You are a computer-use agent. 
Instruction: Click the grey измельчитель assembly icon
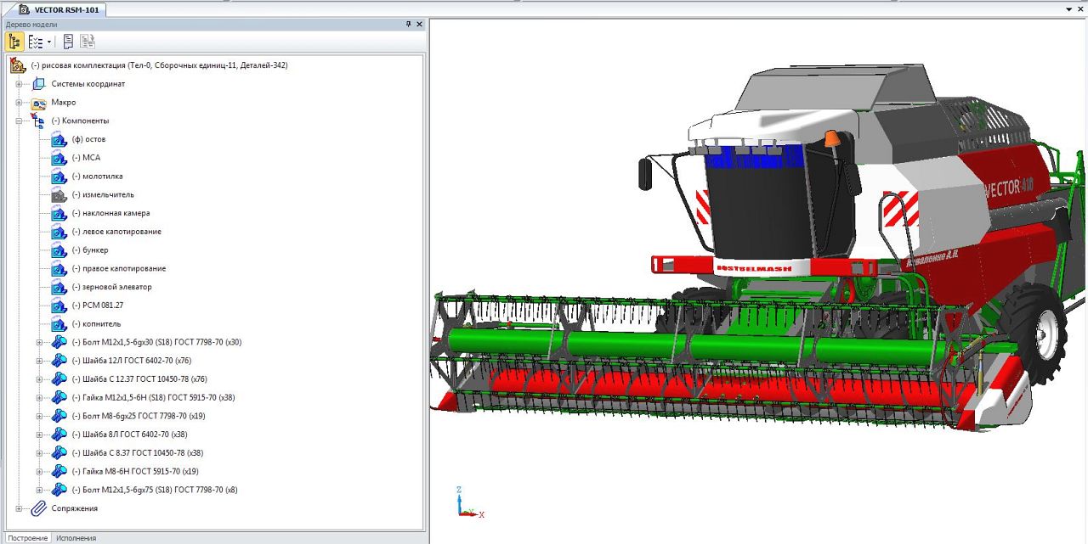point(59,194)
